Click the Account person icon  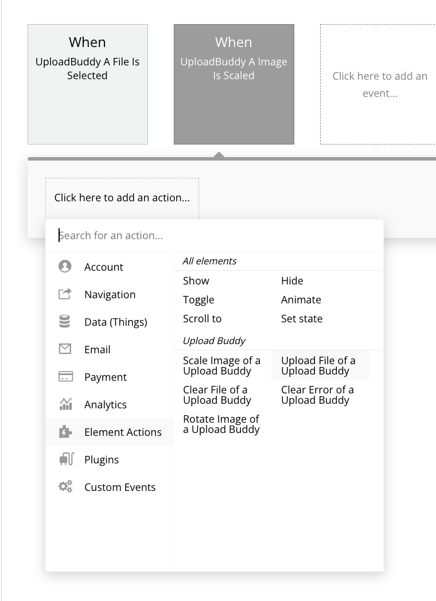tap(65, 266)
